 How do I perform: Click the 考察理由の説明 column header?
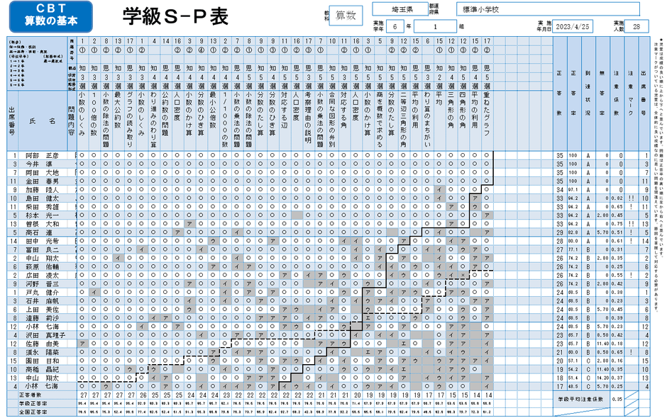click(309, 118)
